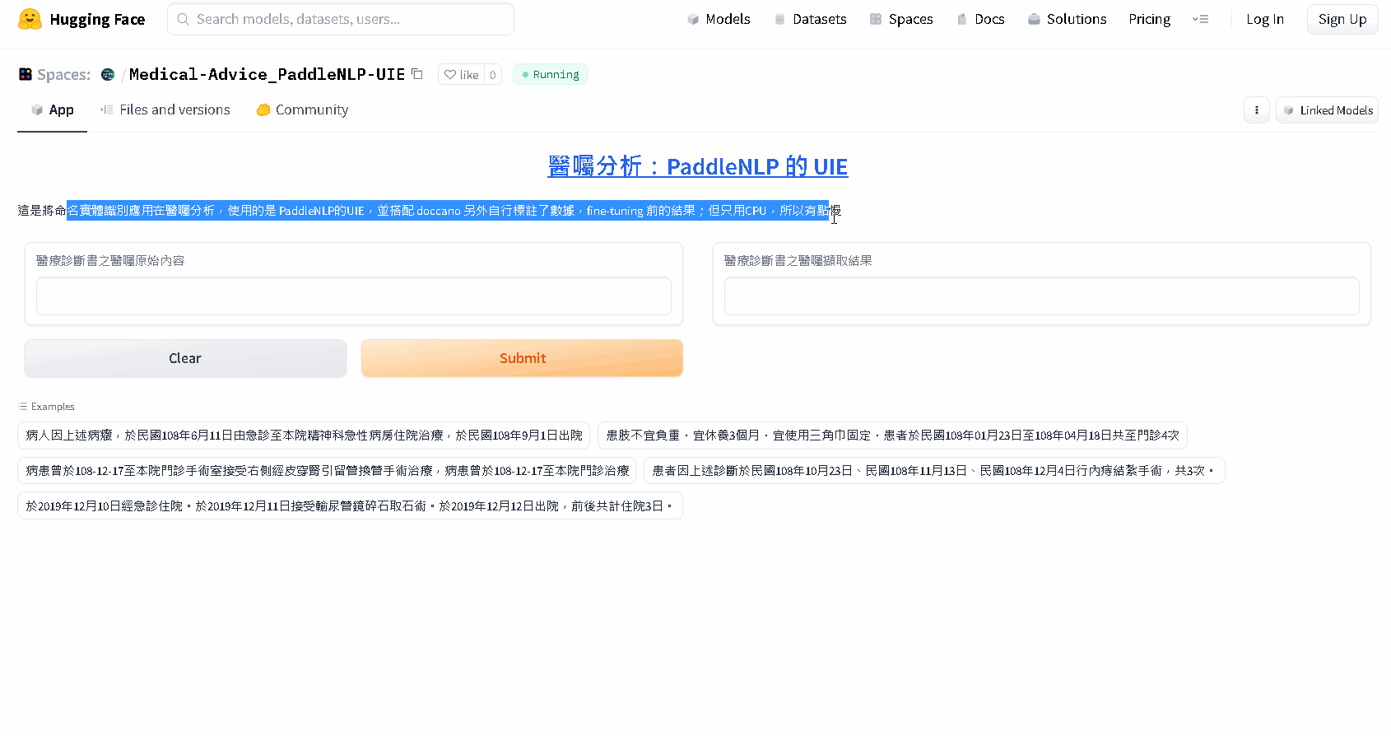Click the like count number
The image size is (1391, 736).
click(493, 74)
